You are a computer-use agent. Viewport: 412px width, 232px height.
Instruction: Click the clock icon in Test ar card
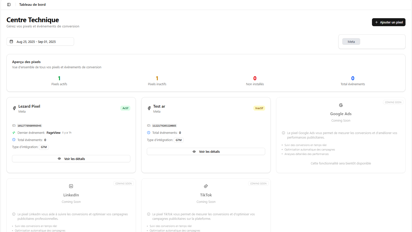click(x=149, y=133)
